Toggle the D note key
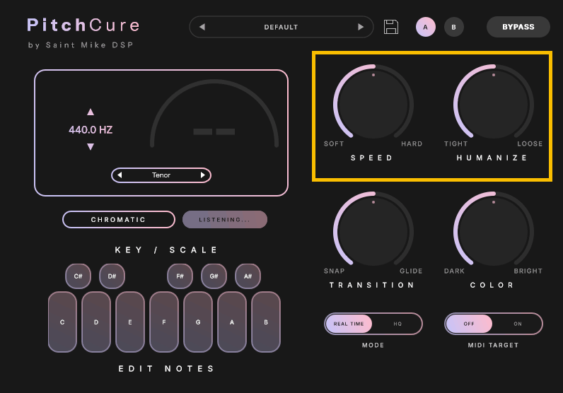Image resolution: width=563 pixels, height=393 pixels. (96, 322)
